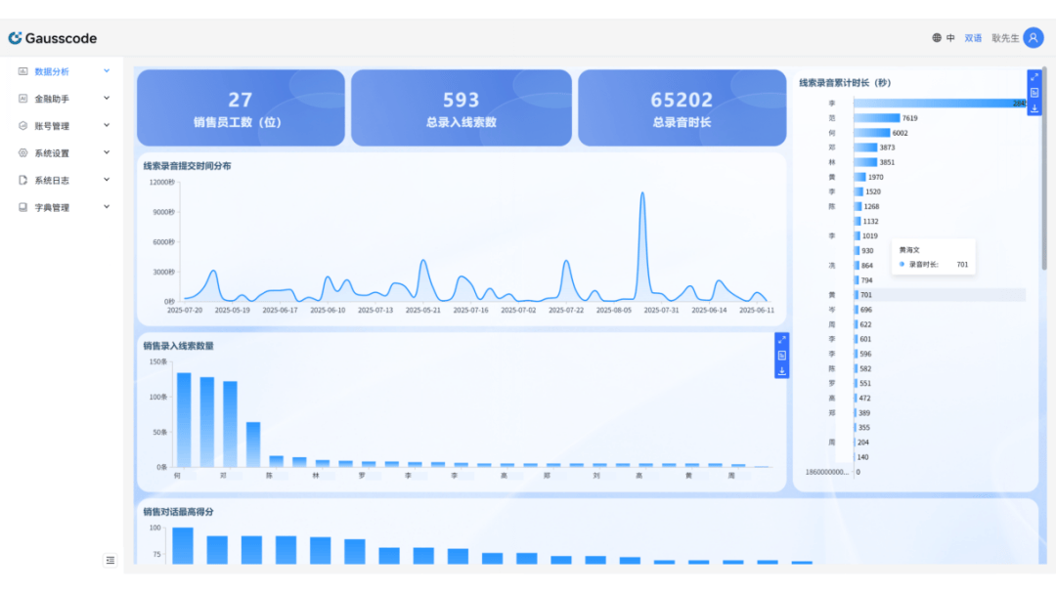Collapse the sidebar with bottom menu icon
The height and width of the screenshot is (593, 1056).
pyautogui.click(x=110, y=560)
